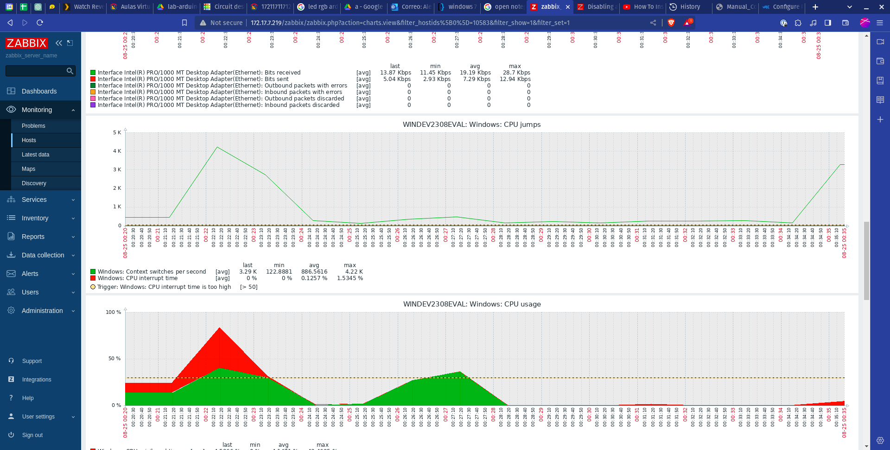Collapse the Zabbix sidebar with double-arrow icon
Screen dimensions: 890x450
click(x=58, y=43)
